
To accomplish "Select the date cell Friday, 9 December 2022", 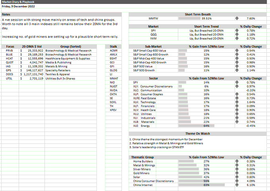I will [x=18, y=6].
